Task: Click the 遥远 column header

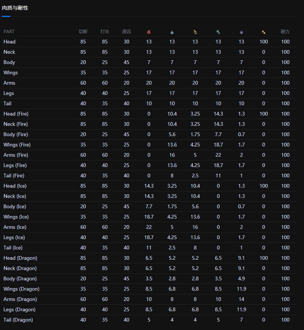Action: (126, 32)
